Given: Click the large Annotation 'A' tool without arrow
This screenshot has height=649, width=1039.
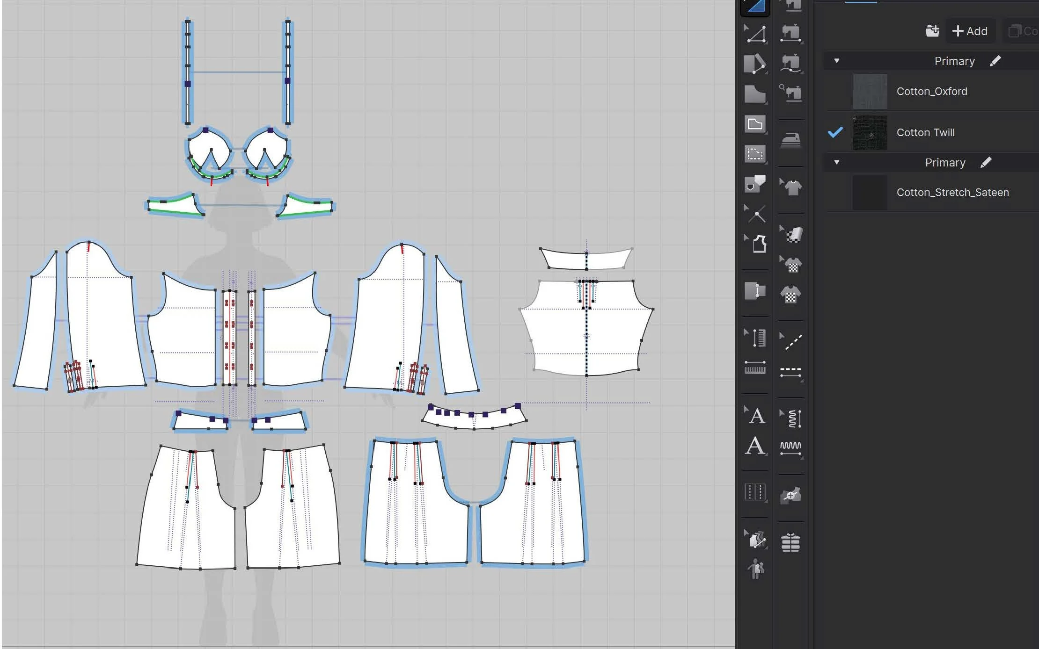Looking at the screenshot, I should point(755,446).
